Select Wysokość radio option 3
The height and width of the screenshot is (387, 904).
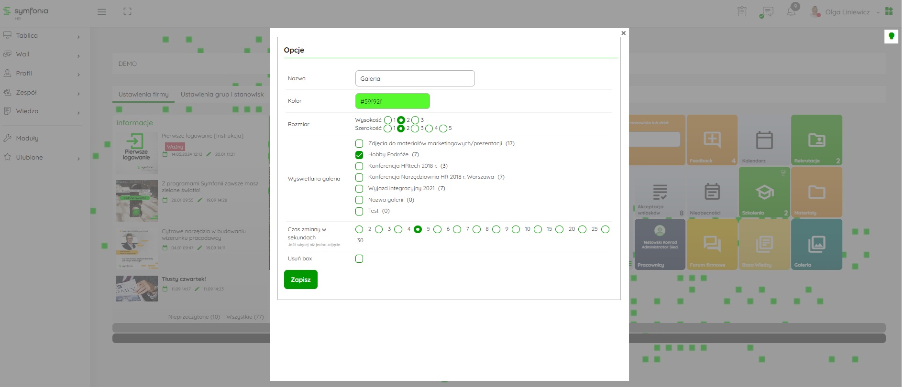coord(415,120)
